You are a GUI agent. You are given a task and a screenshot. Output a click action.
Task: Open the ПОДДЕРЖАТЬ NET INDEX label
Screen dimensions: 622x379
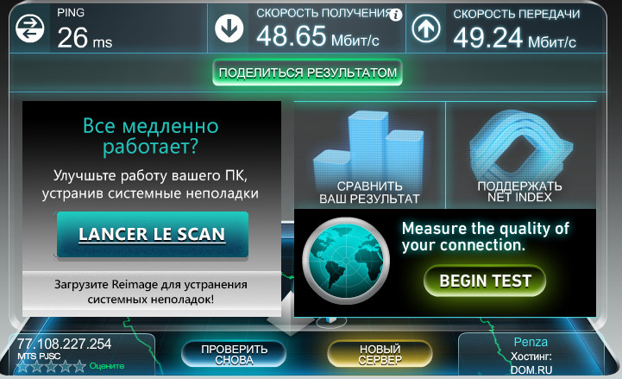(x=519, y=192)
